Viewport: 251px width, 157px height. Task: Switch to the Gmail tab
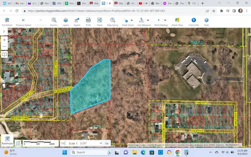pyautogui.click(x=20, y=3)
